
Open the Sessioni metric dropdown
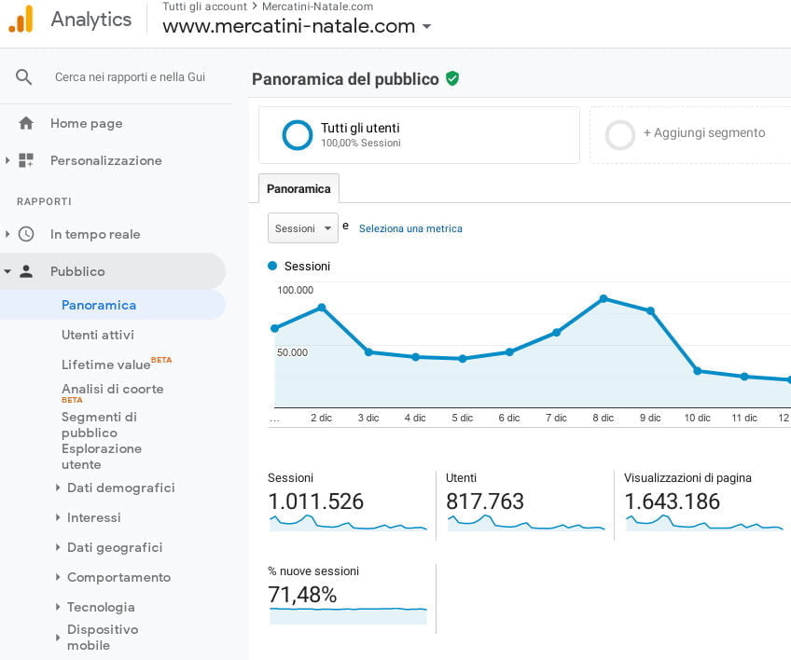point(302,227)
